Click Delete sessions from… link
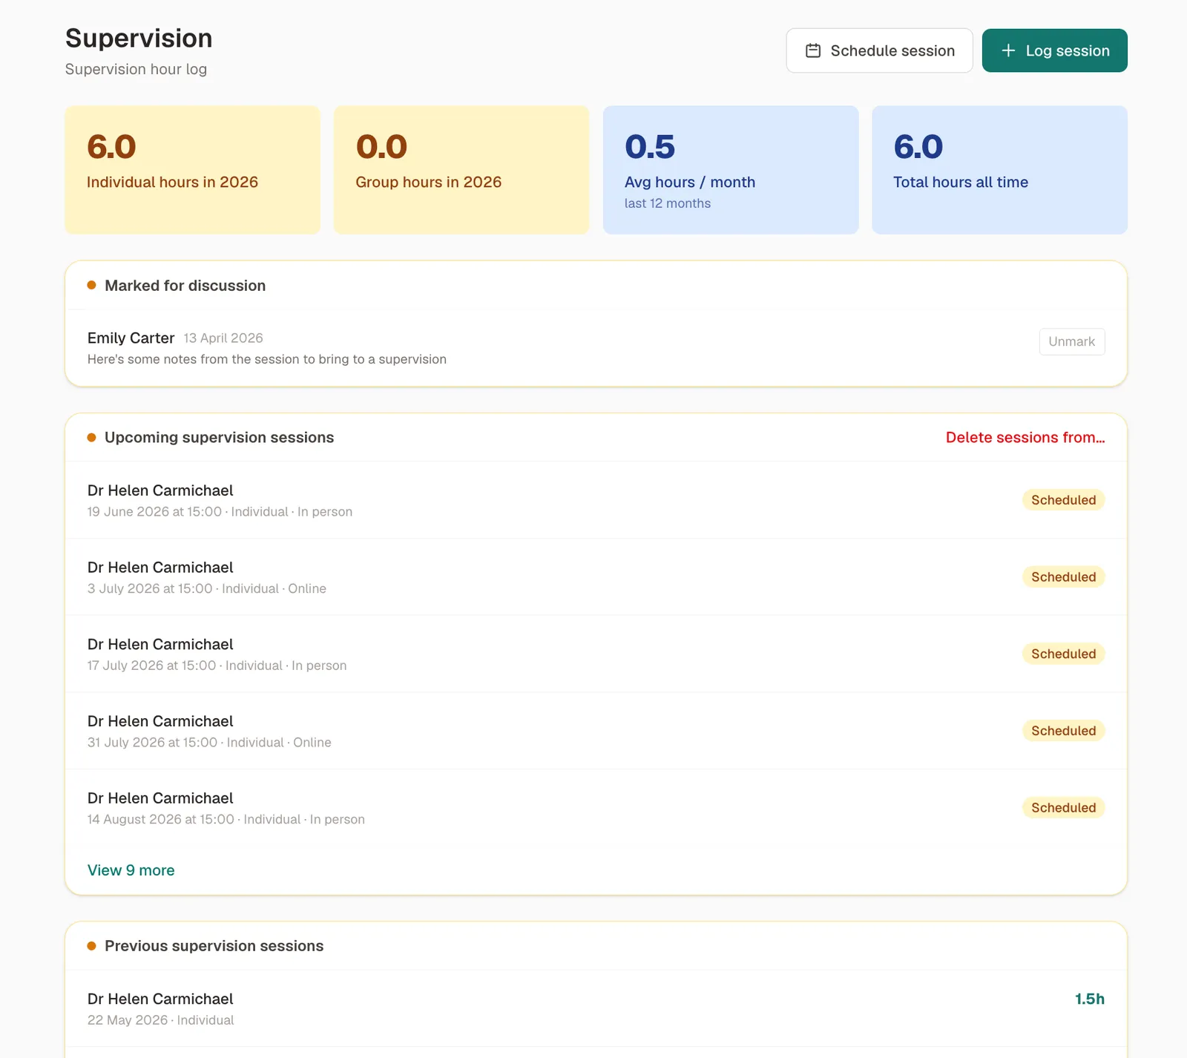Image resolution: width=1187 pixels, height=1058 pixels. point(1025,438)
